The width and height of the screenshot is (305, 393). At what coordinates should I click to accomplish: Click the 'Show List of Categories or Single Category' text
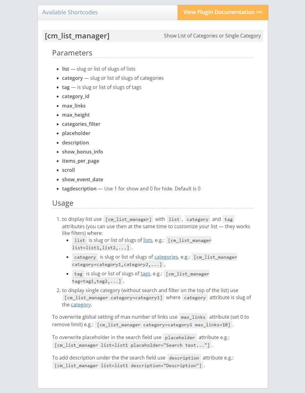212,36
